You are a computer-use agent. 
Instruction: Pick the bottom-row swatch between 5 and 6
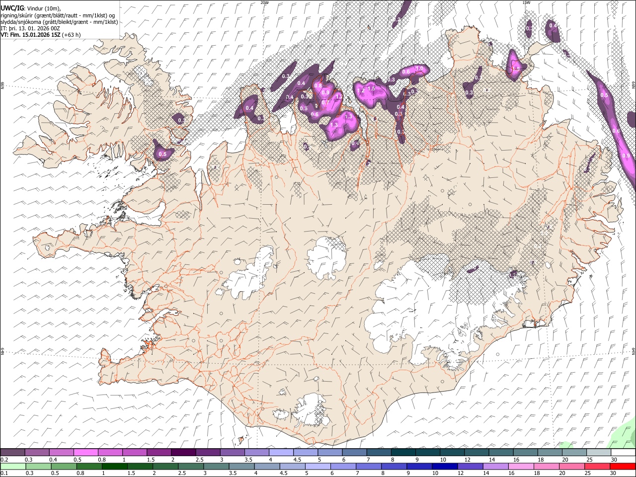click(x=318, y=466)
